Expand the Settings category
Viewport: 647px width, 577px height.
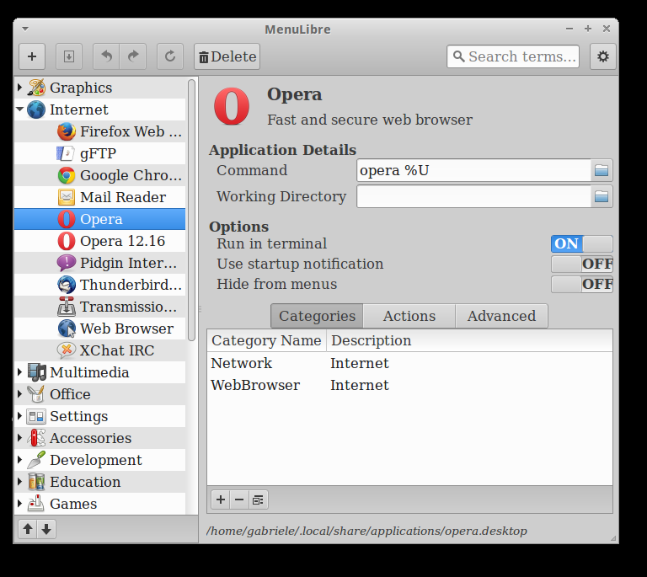click(19, 416)
